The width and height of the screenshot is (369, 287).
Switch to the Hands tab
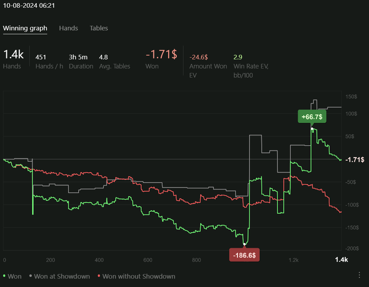[69, 28]
